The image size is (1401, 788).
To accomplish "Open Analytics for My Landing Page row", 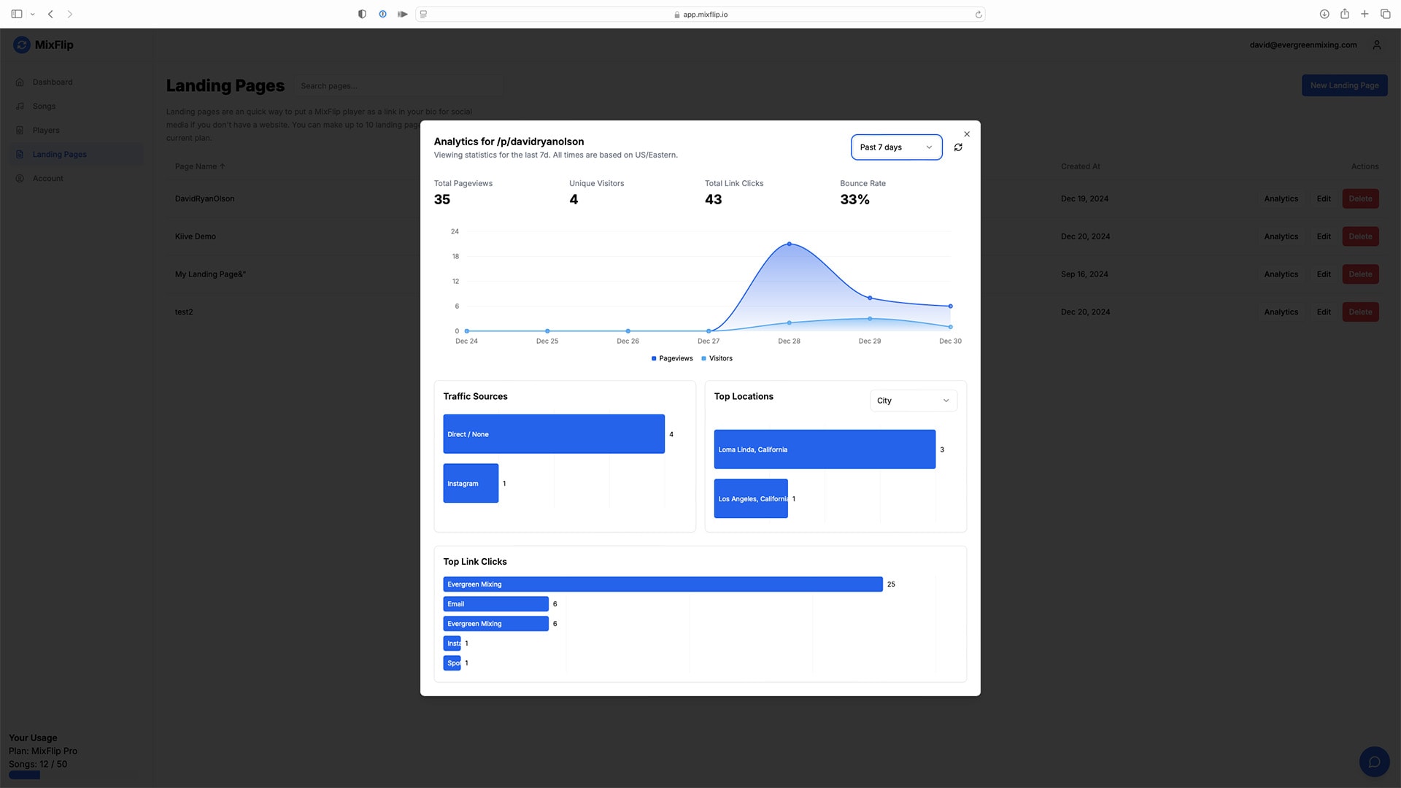I will 1281,274.
